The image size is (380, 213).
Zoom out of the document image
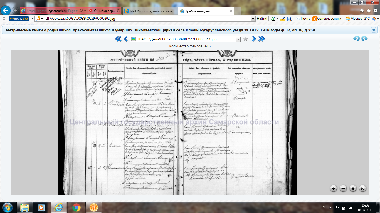coord(343,189)
